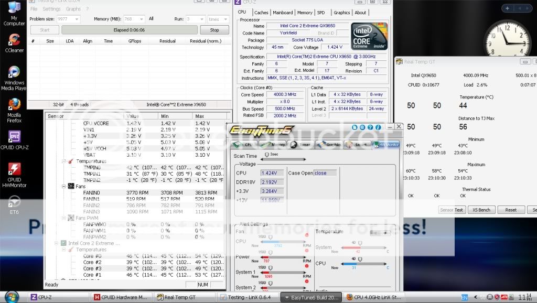This screenshot has height=303, width=537.
Task: Open the Run count dropdown in LinX
Action: tap(201, 19)
